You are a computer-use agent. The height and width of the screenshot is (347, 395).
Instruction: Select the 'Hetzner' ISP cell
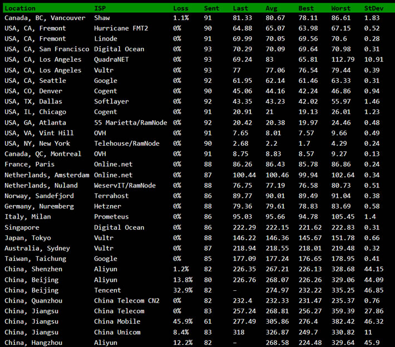107,206
